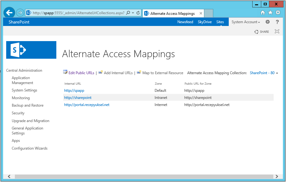286x182 pixels.
Task: Open Upgrade and Migration in the sidebar
Action: [30, 121]
